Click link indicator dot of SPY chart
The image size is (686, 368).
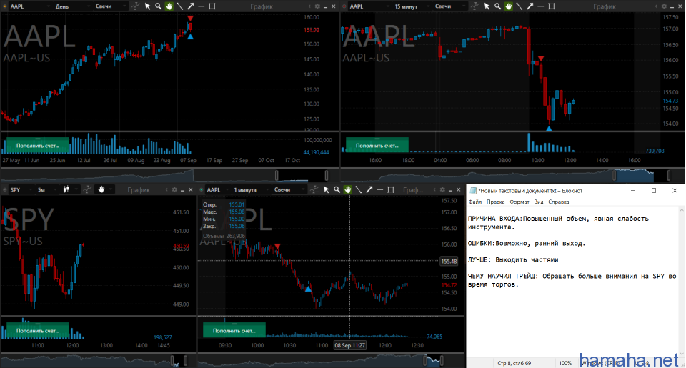(x=5, y=190)
